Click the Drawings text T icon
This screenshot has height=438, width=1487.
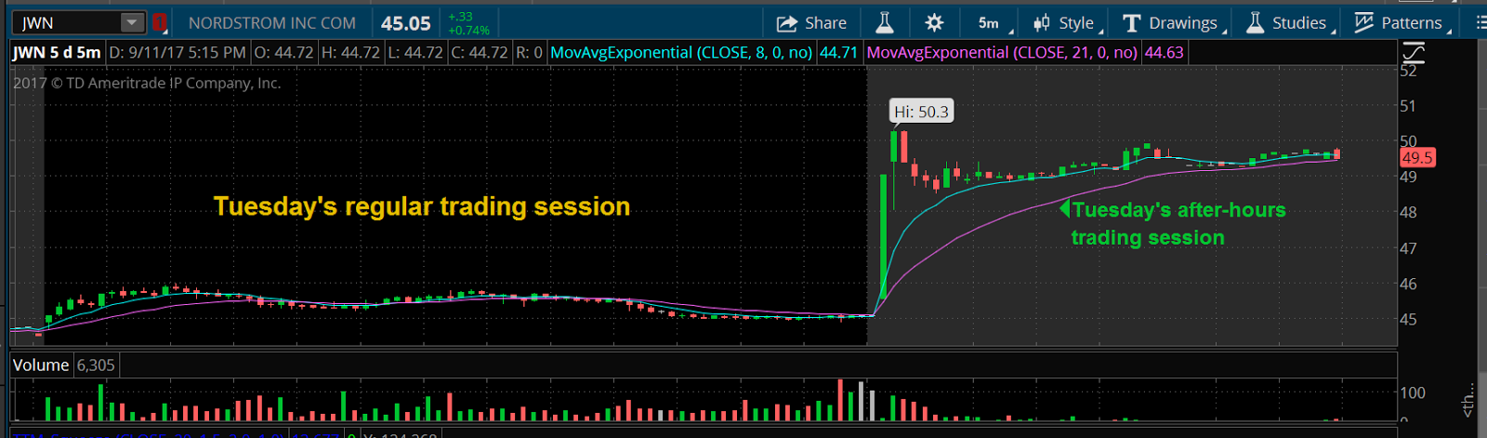pyautogui.click(x=1131, y=23)
